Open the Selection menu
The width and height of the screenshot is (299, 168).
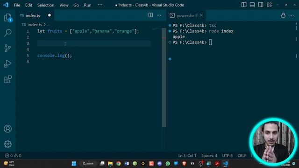point(46,5)
